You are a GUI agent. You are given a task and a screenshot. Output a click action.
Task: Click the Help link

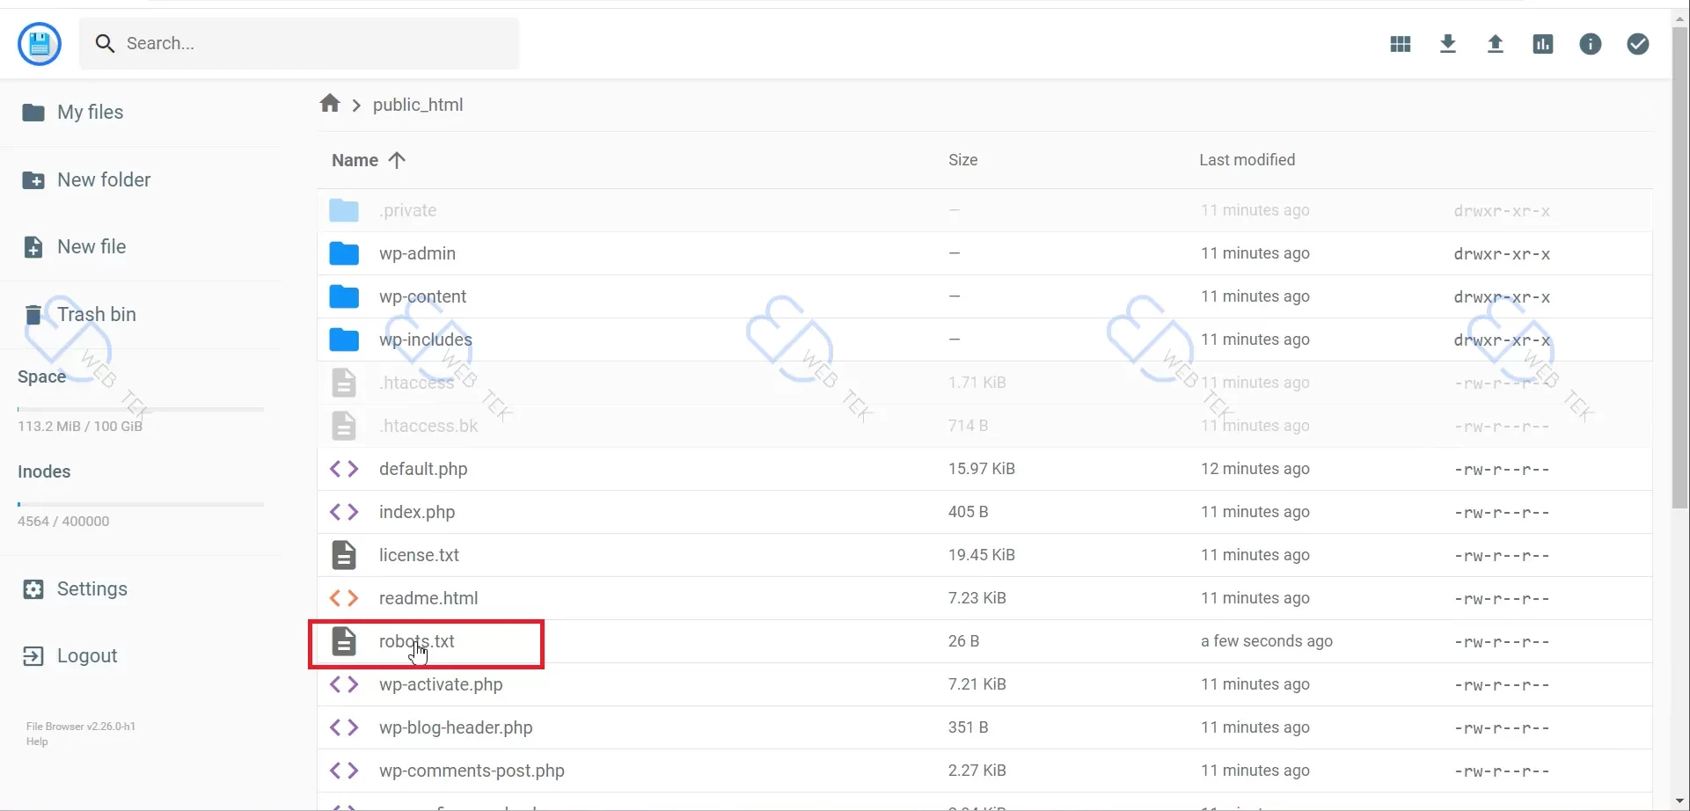click(x=37, y=742)
